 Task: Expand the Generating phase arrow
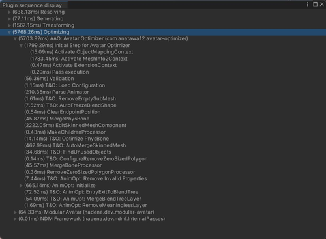pyautogui.click(x=9, y=19)
